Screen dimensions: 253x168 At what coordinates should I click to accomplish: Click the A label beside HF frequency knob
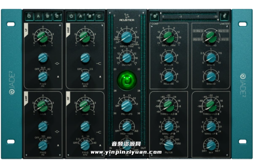point(100,145)
